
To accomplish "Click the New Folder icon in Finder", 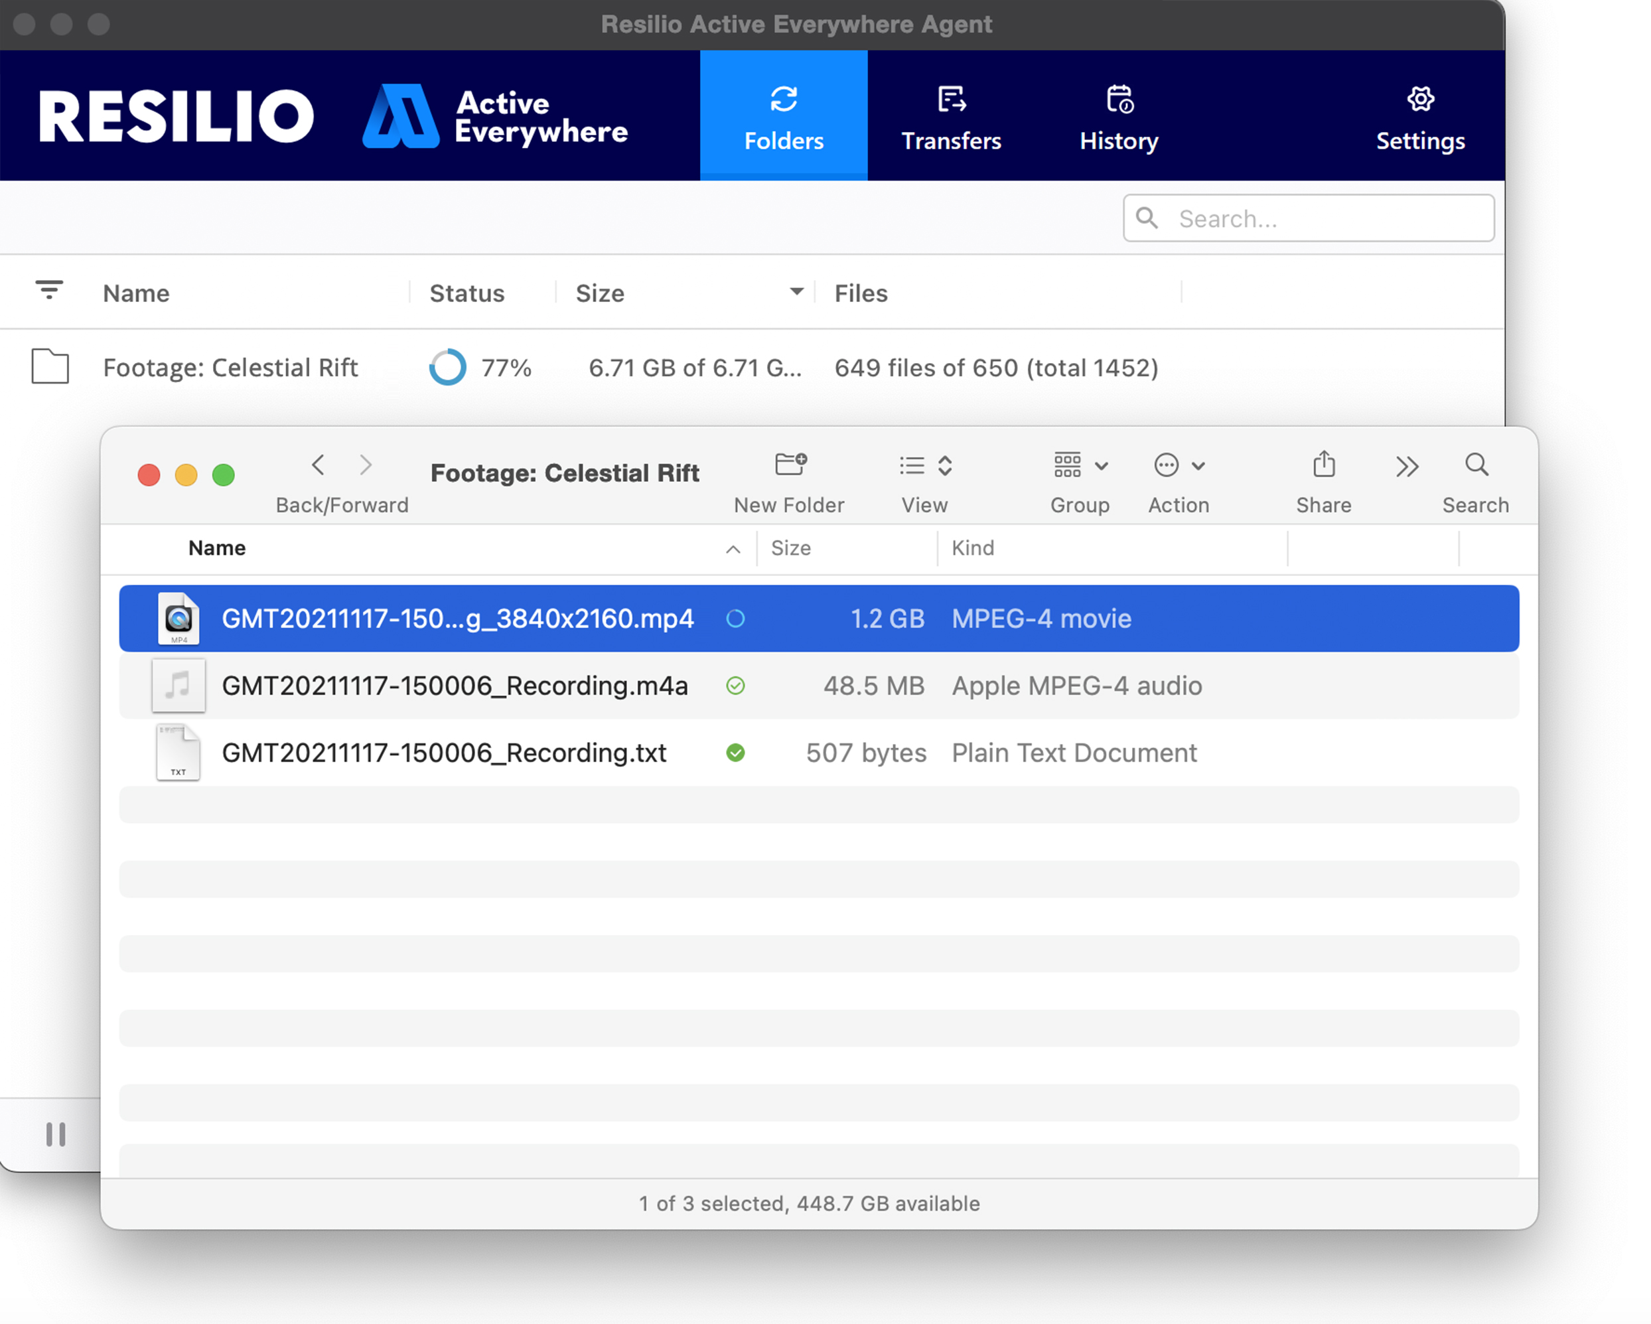I will pyautogui.click(x=790, y=465).
